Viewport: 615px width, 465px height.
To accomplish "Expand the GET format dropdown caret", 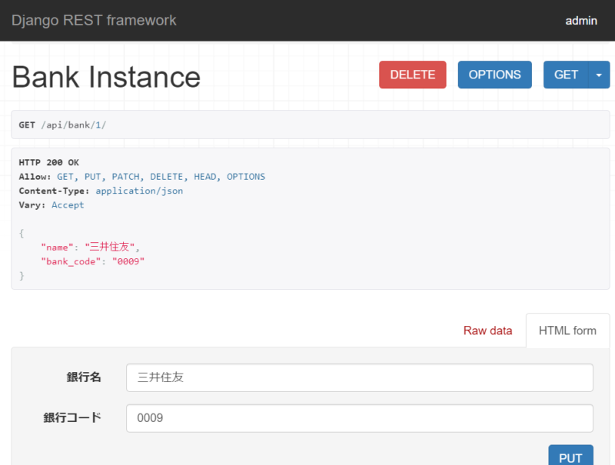I will click(600, 75).
